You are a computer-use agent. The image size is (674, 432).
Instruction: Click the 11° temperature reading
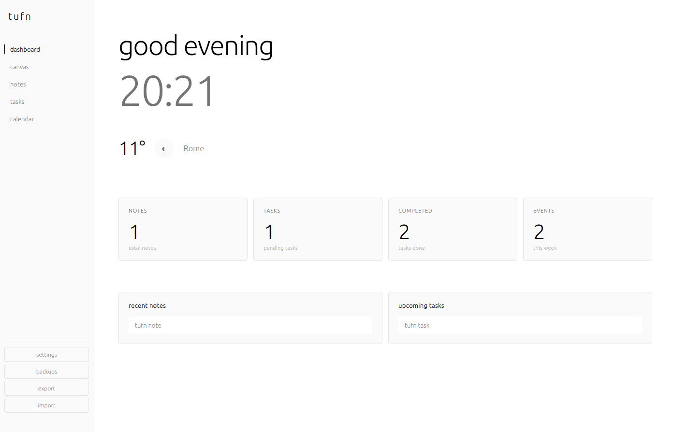click(132, 148)
